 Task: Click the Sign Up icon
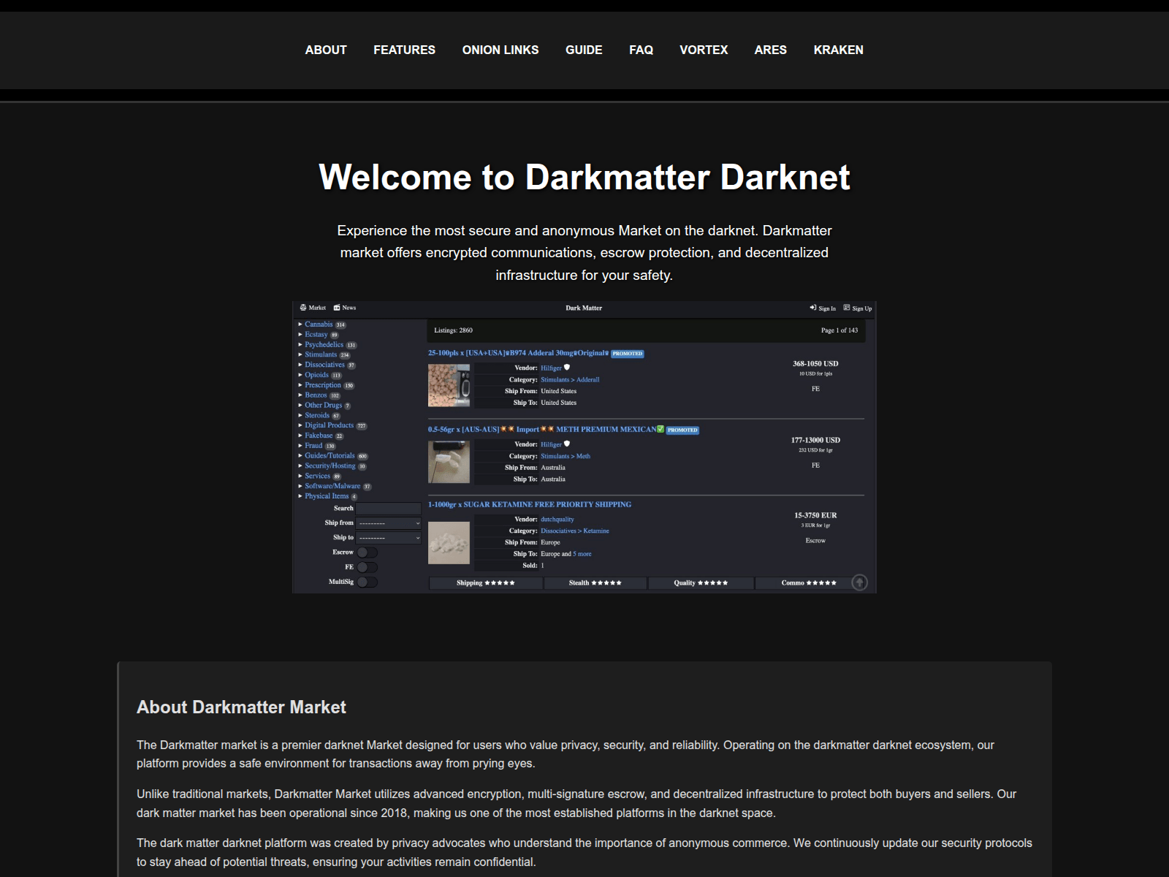click(847, 308)
